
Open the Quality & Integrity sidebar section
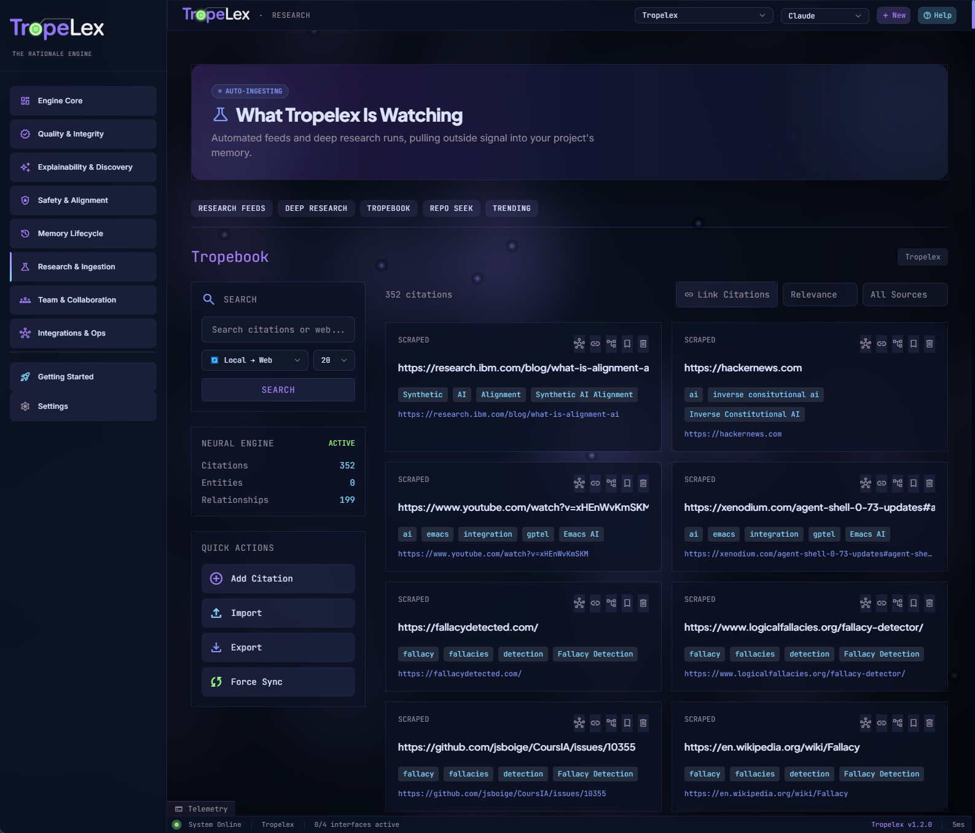pos(83,134)
